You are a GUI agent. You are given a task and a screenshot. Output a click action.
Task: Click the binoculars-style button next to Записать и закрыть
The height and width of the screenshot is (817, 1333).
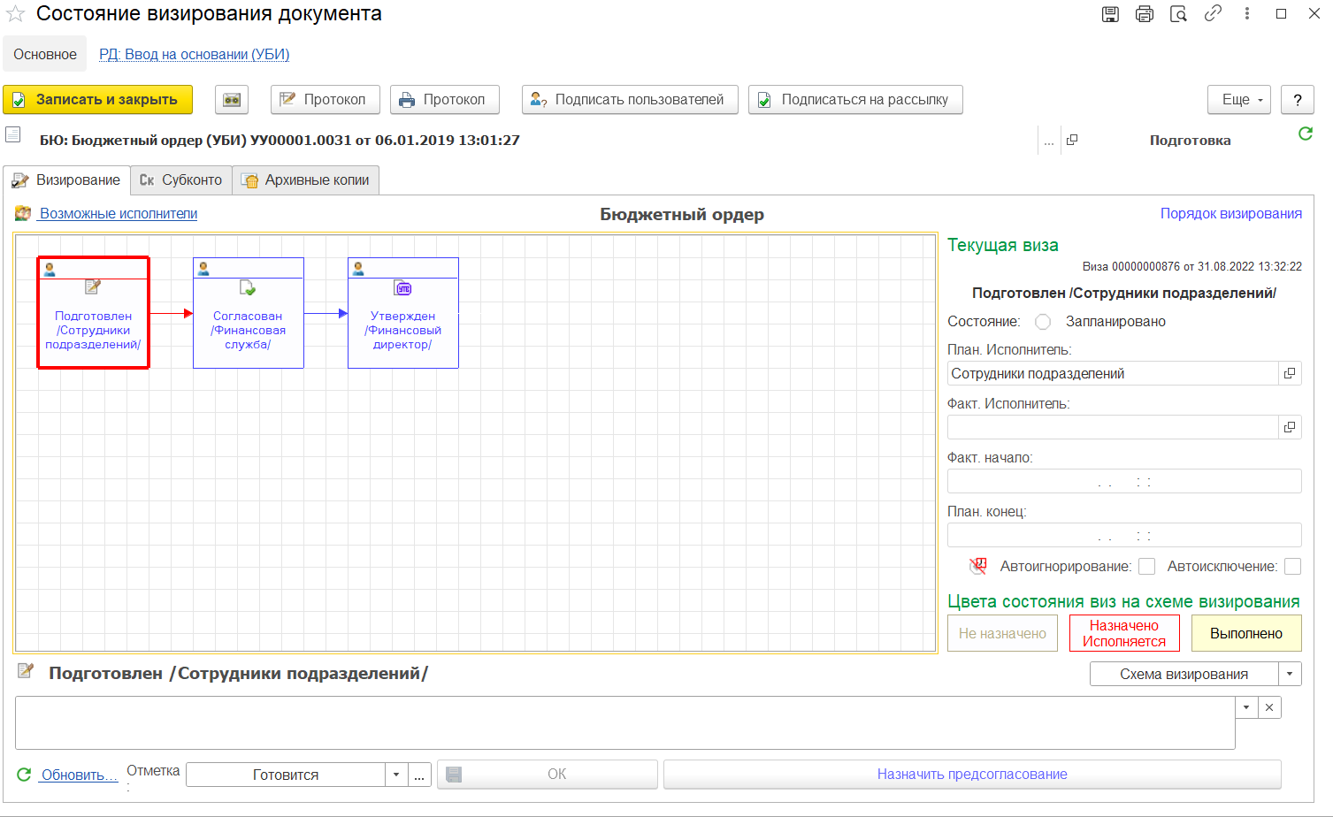[x=232, y=100]
